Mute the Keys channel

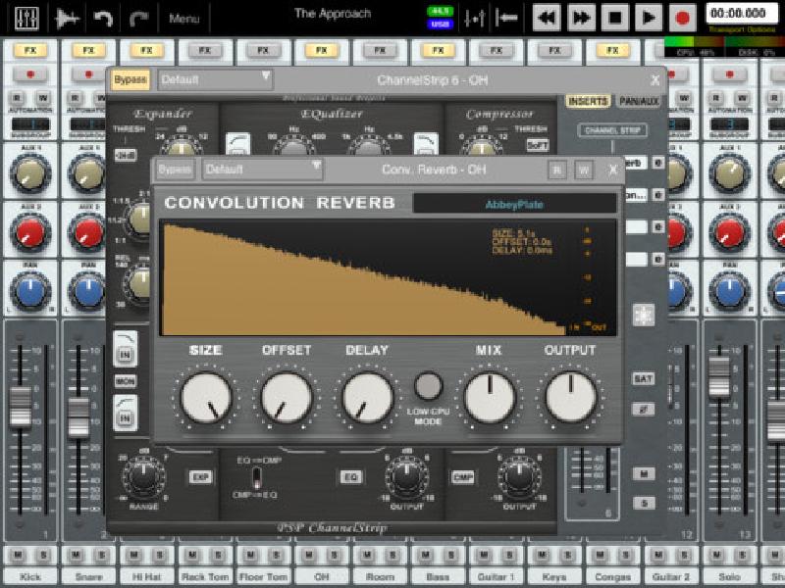pyautogui.click(x=543, y=555)
